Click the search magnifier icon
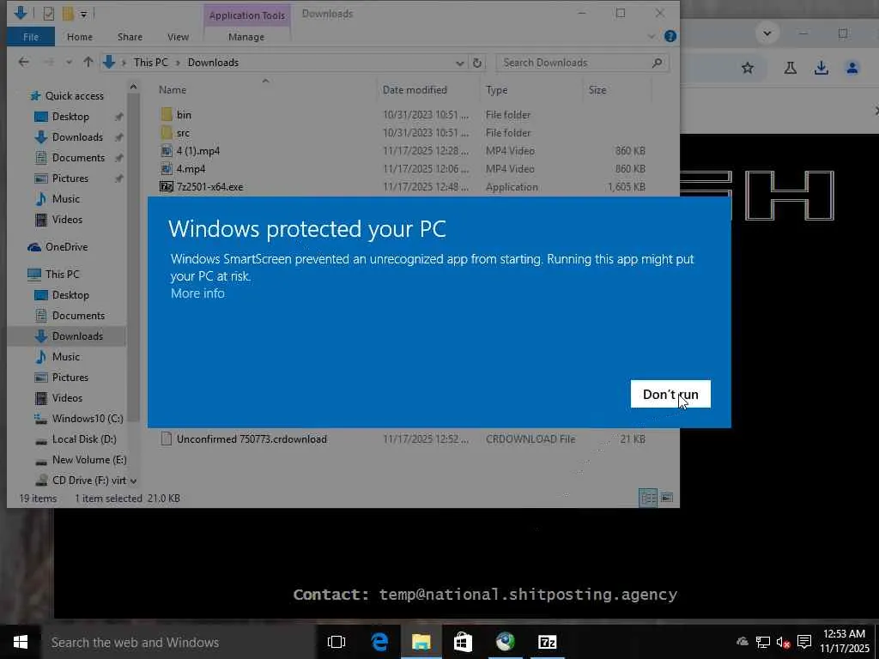The width and height of the screenshot is (879, 659). tap(658, 63)
